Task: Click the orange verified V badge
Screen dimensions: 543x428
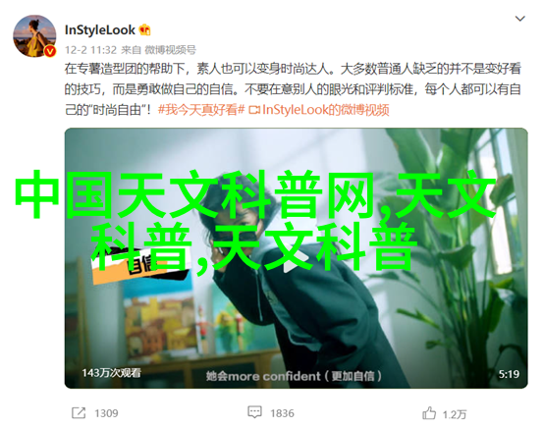Action: (50, 52)
